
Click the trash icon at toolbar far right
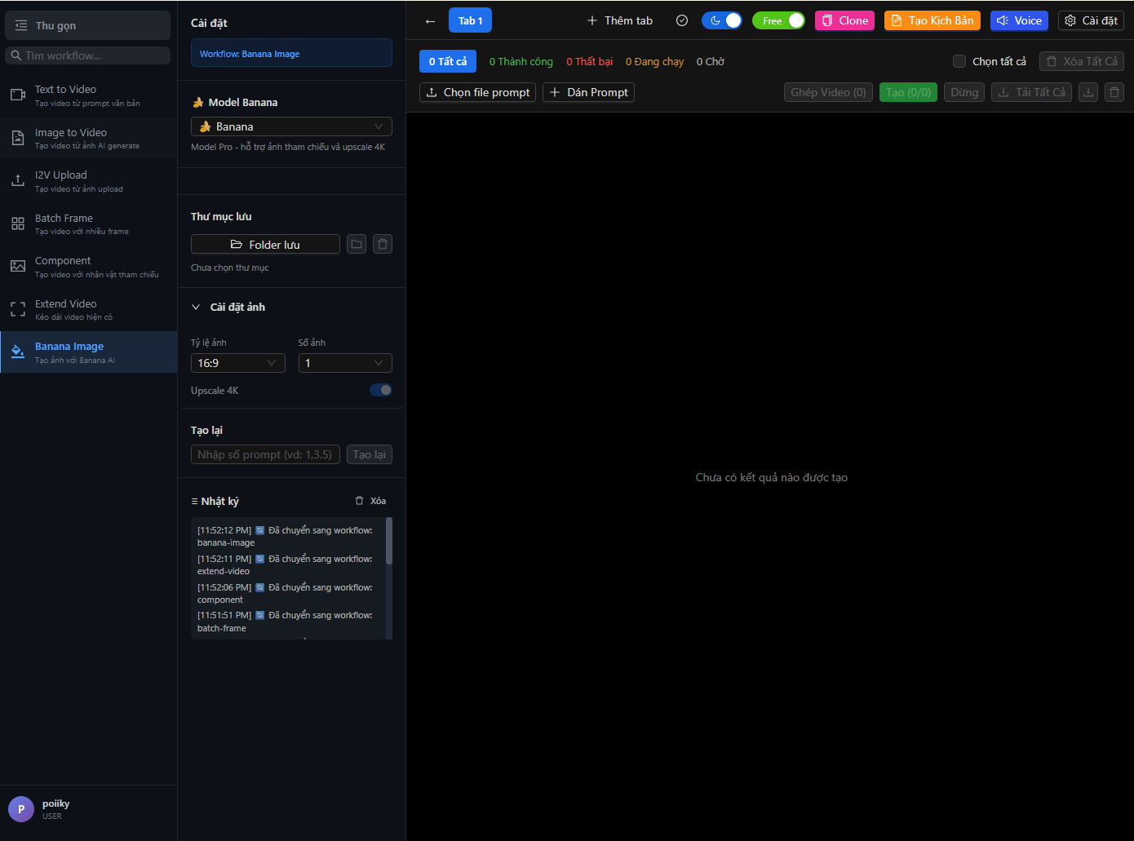tap(1114, 92)
